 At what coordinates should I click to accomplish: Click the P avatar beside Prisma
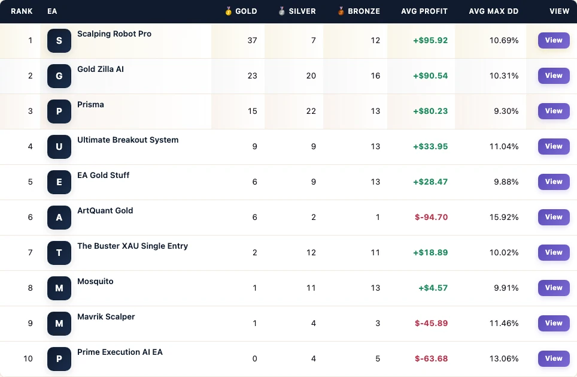coord(59,111)
